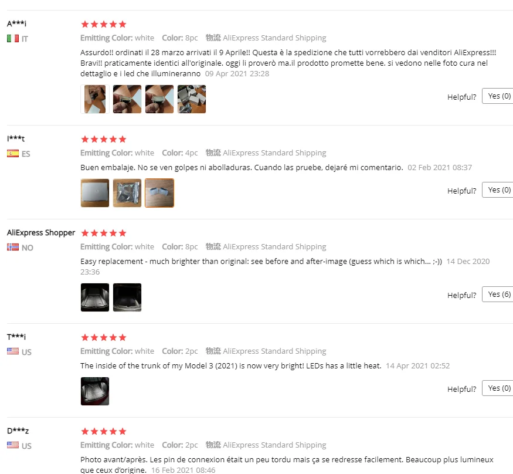This screenshot has height=474, width=513.
Task: Mark the Spanish review as helpful
Action: (x=498, y=190)
